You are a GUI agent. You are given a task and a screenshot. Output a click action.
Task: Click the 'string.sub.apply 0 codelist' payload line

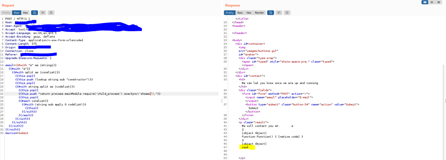pos(54,104)
